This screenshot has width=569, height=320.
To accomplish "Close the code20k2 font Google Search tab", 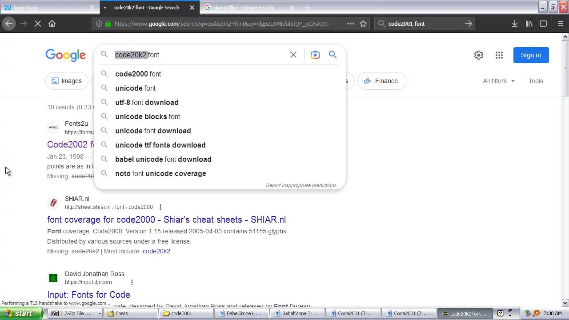I will coord(192,8).
